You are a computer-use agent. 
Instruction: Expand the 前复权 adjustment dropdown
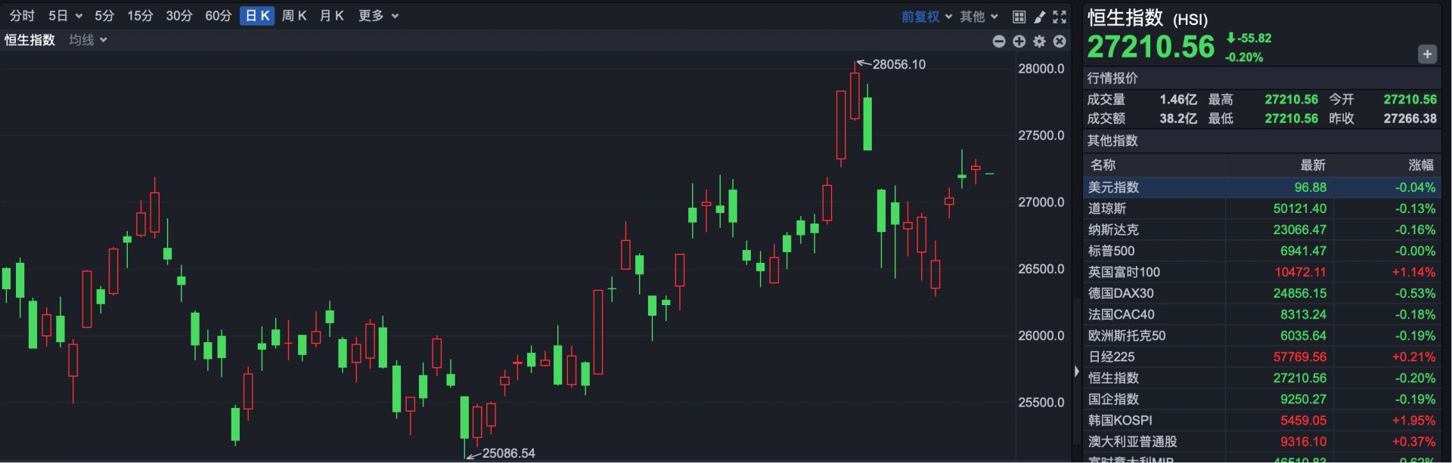[x=926, y=17]
